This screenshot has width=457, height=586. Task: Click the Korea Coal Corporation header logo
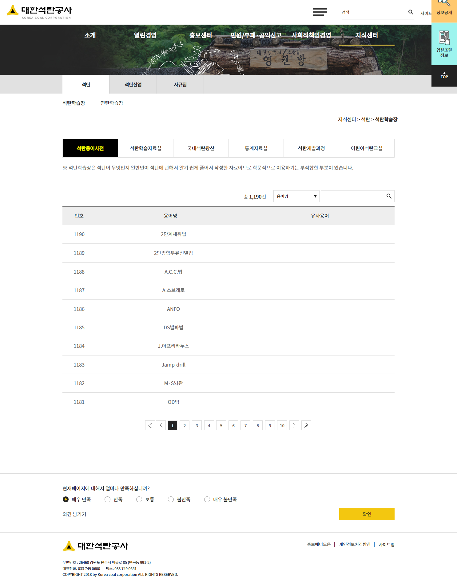pyautogui.click(x=39, y=12)
